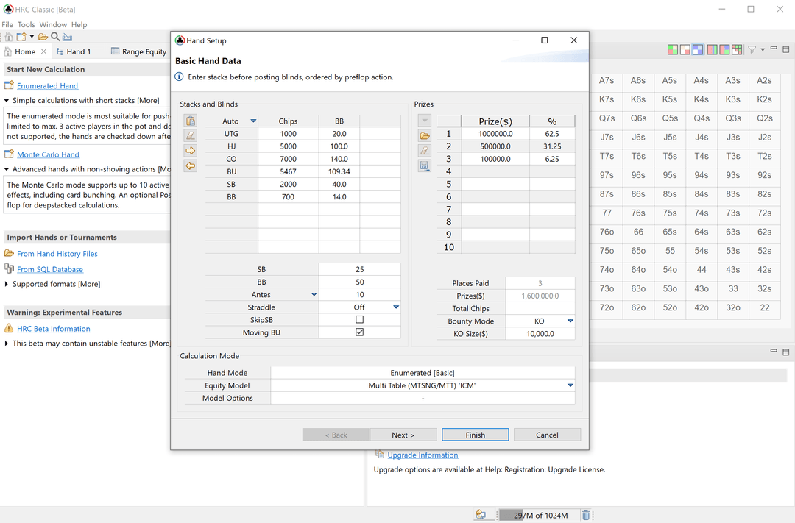795x523 pixels.
Task: Save the prize structure with disk icon
Action: (425, 166)
